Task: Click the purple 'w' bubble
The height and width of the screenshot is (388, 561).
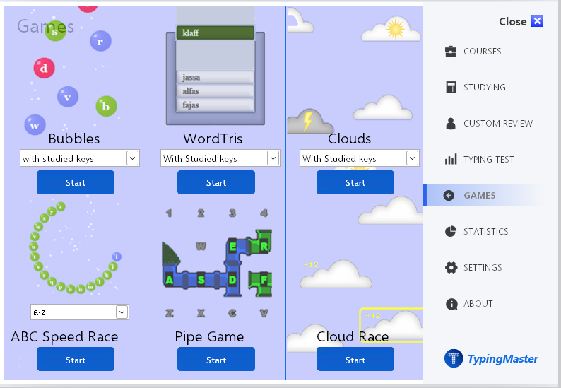Action: pyautogui.click(x=35, y=125)
